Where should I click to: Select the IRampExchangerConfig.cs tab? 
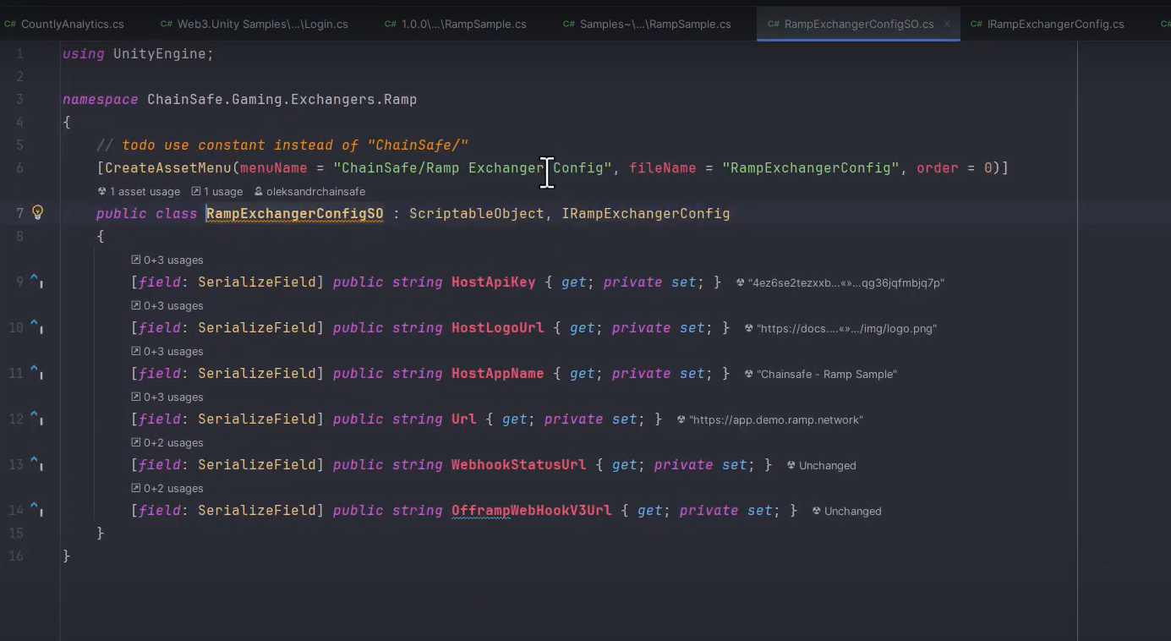(1055, 25)
